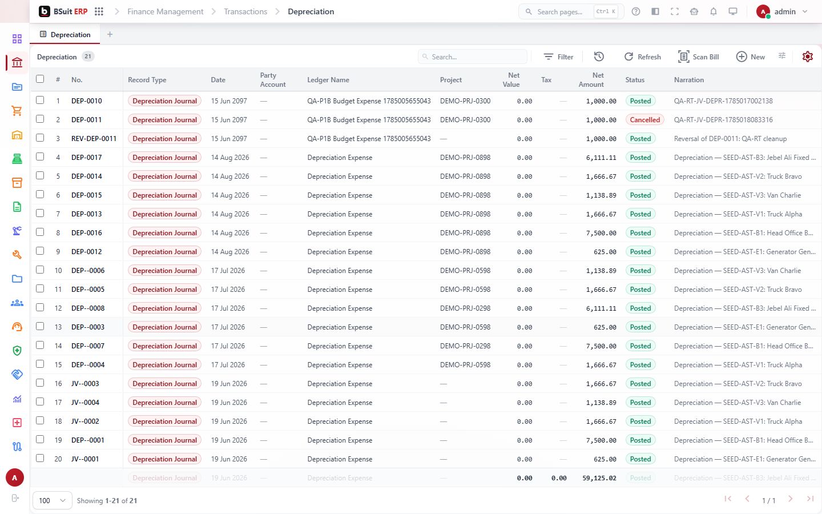Image resolution: width=822 pixels, height=514 pixels.
Task: Open the wrench maintenance icon in sidebar
Action: point(17,255)
